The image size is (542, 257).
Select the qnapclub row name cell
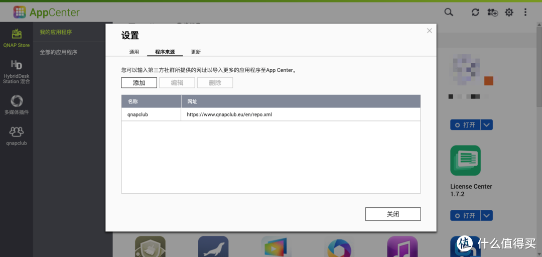(x=151, y=114)
